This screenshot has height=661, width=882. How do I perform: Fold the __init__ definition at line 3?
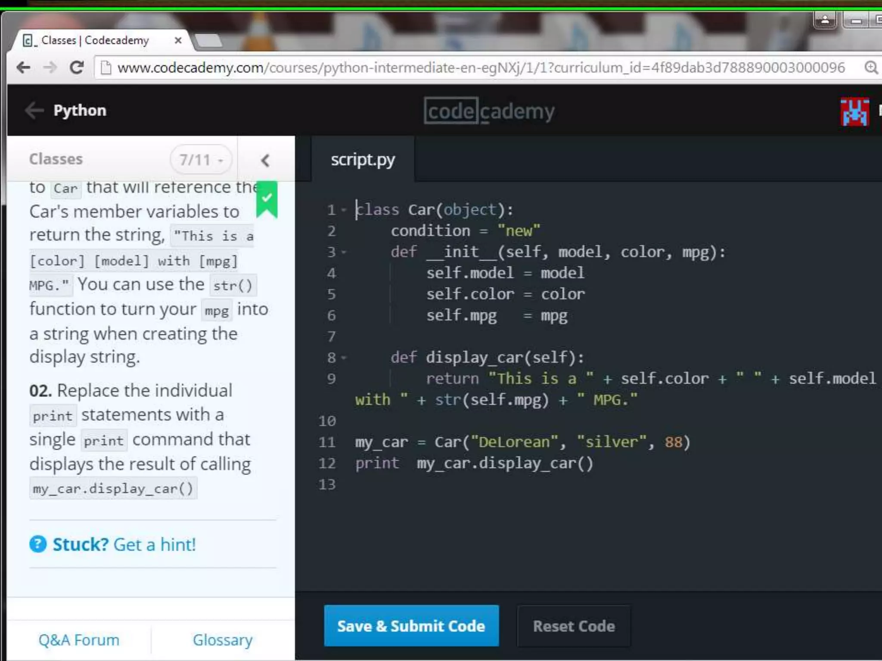click(344, 252)
